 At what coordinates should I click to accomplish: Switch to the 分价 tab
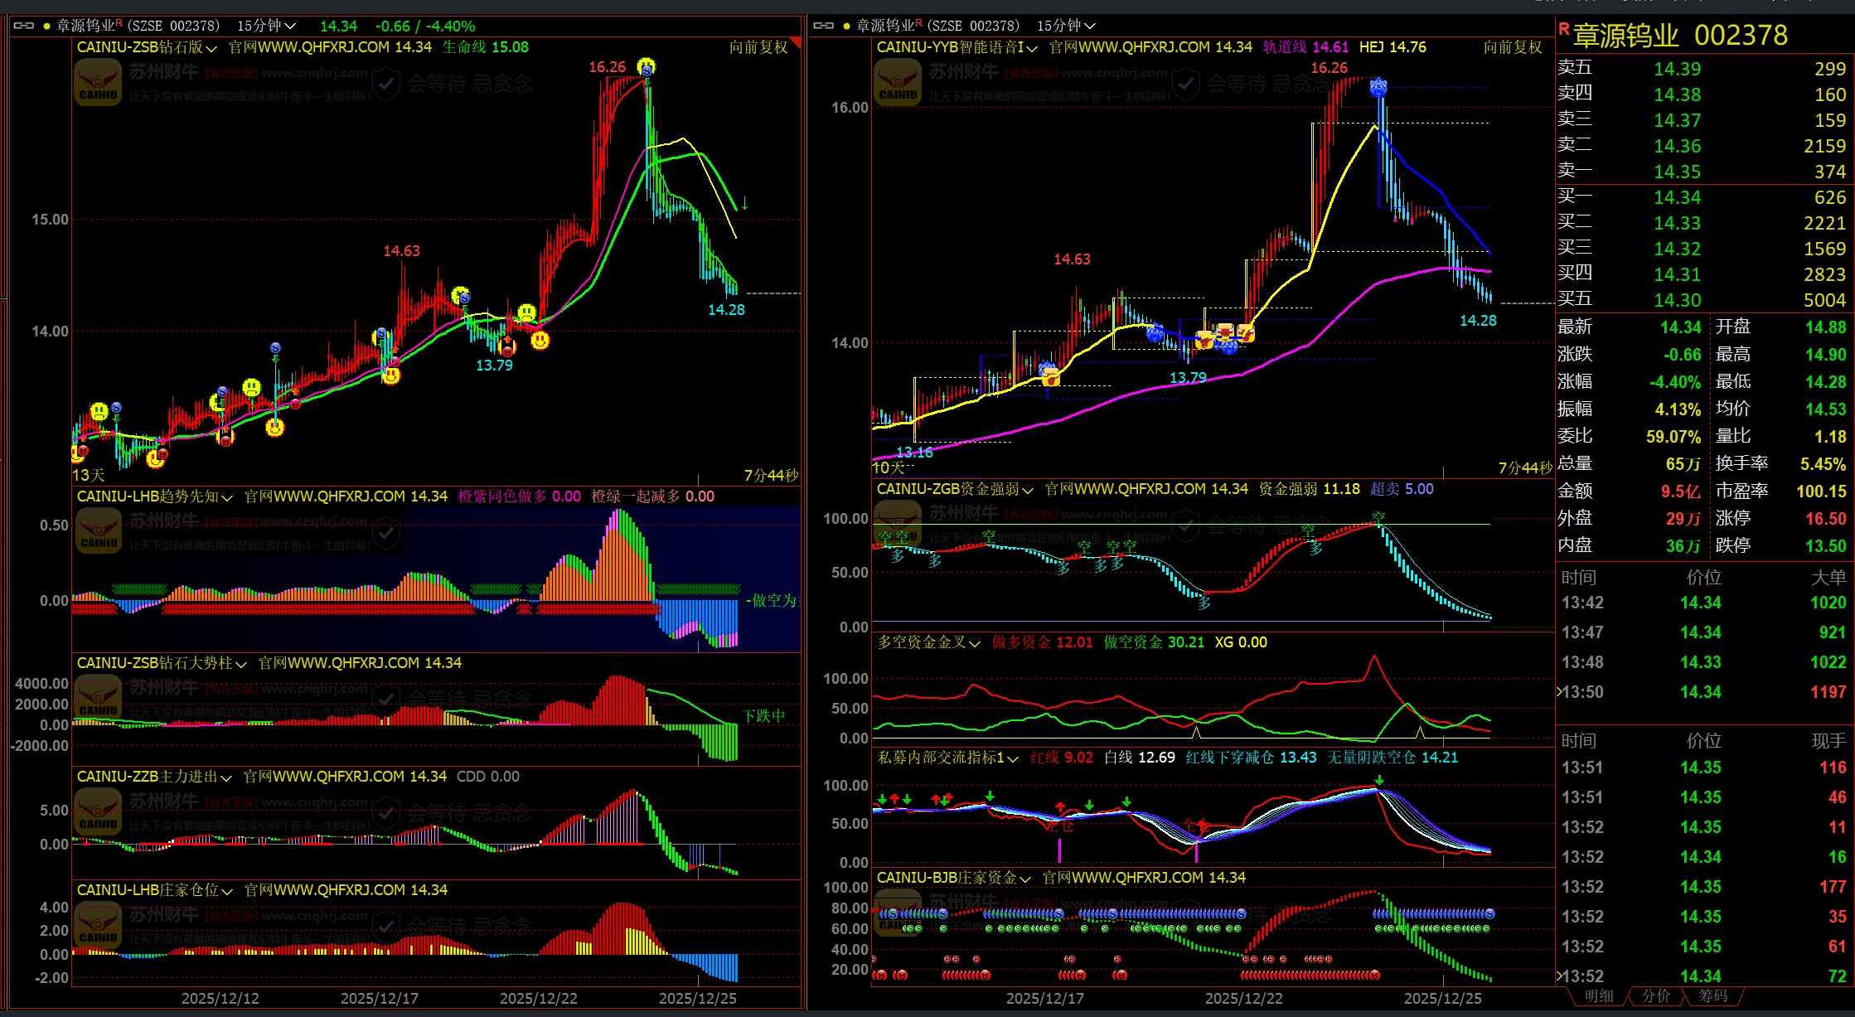coord(1655,995)
